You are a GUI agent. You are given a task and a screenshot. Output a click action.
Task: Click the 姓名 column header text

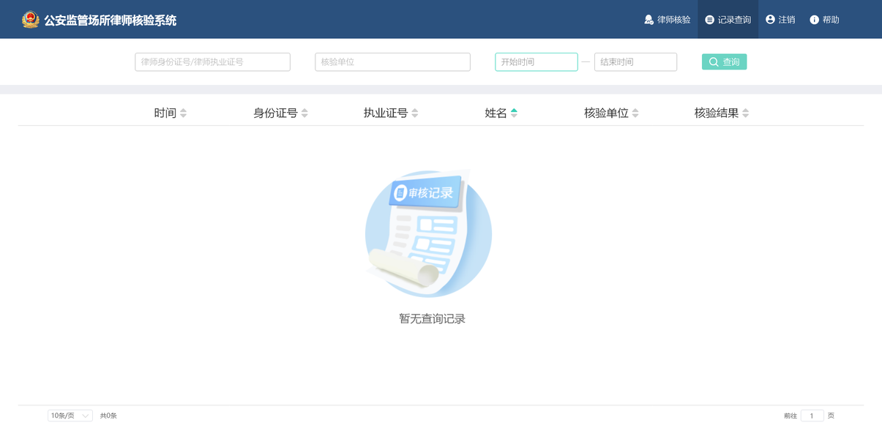496,113
